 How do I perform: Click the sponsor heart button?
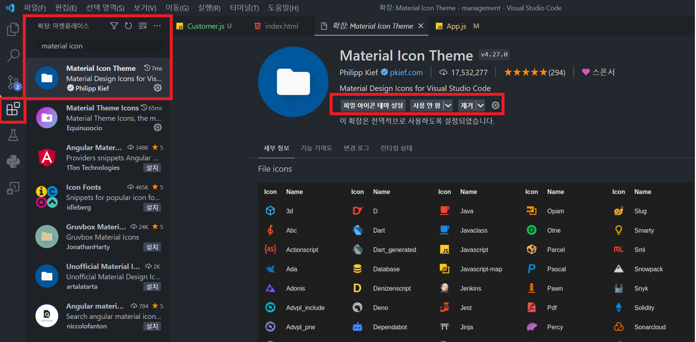click(x=598, y=72)
